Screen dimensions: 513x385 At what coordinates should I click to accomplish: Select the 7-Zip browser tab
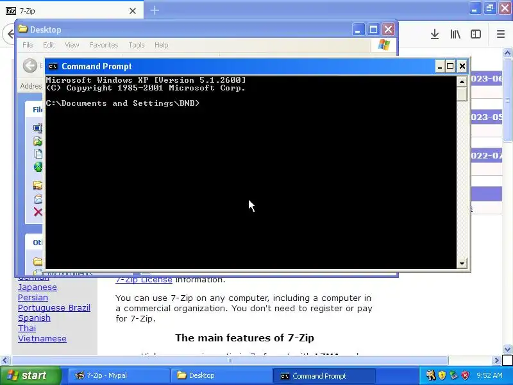tap(71, 11)
